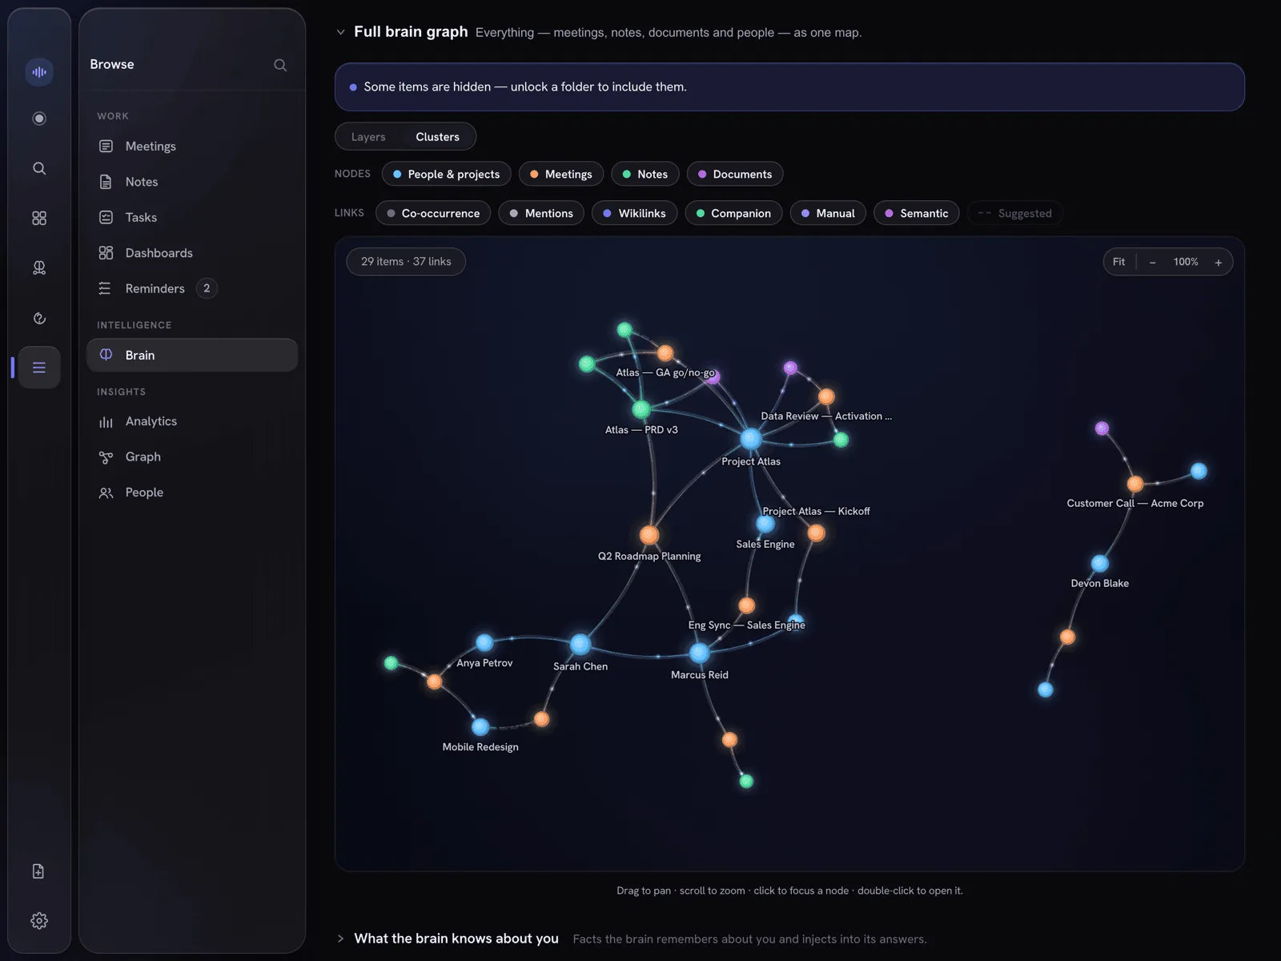Zoom out with the minus button
This screenshot has width=1281, height=961.
(x=1152, y=262)
